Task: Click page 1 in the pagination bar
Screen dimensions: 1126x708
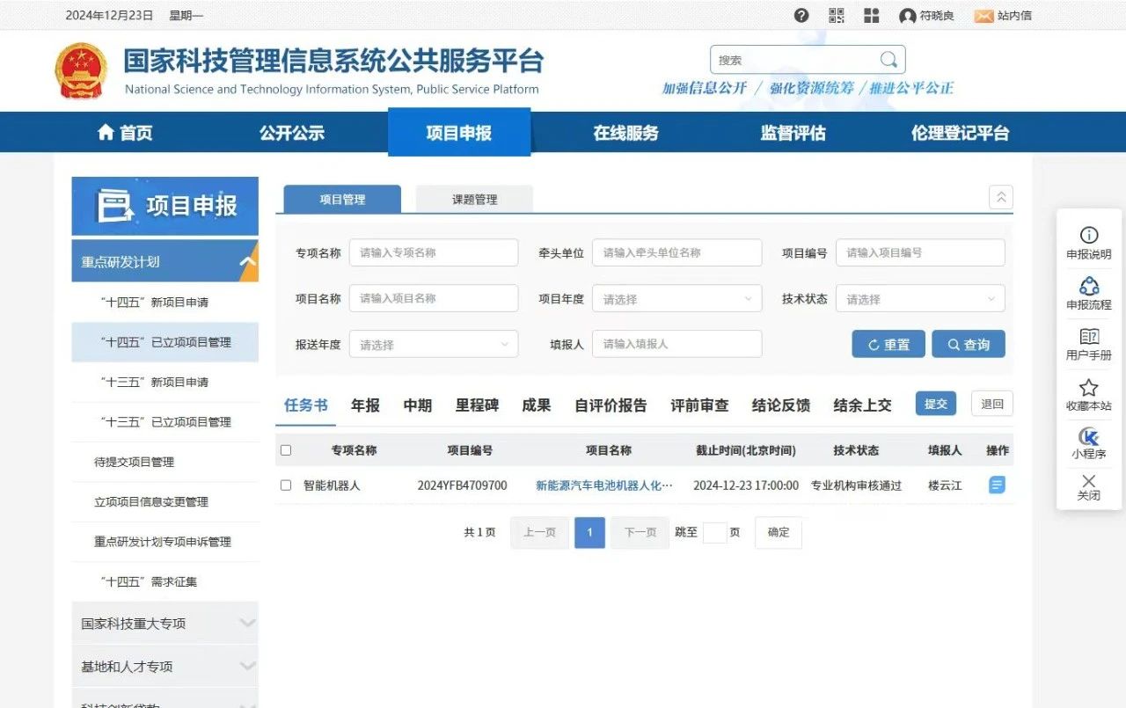Action: [589, 532]
